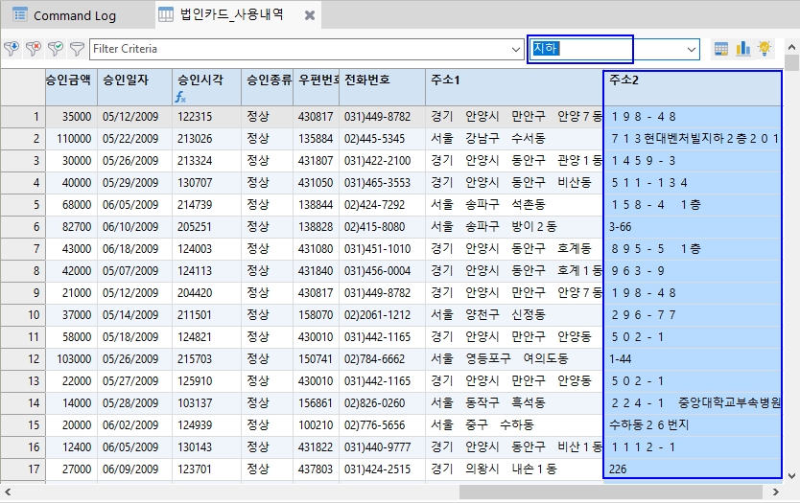
Task: Click 주소2 cell 713현대벤처빌지하2층
Action: pos(693,139)
